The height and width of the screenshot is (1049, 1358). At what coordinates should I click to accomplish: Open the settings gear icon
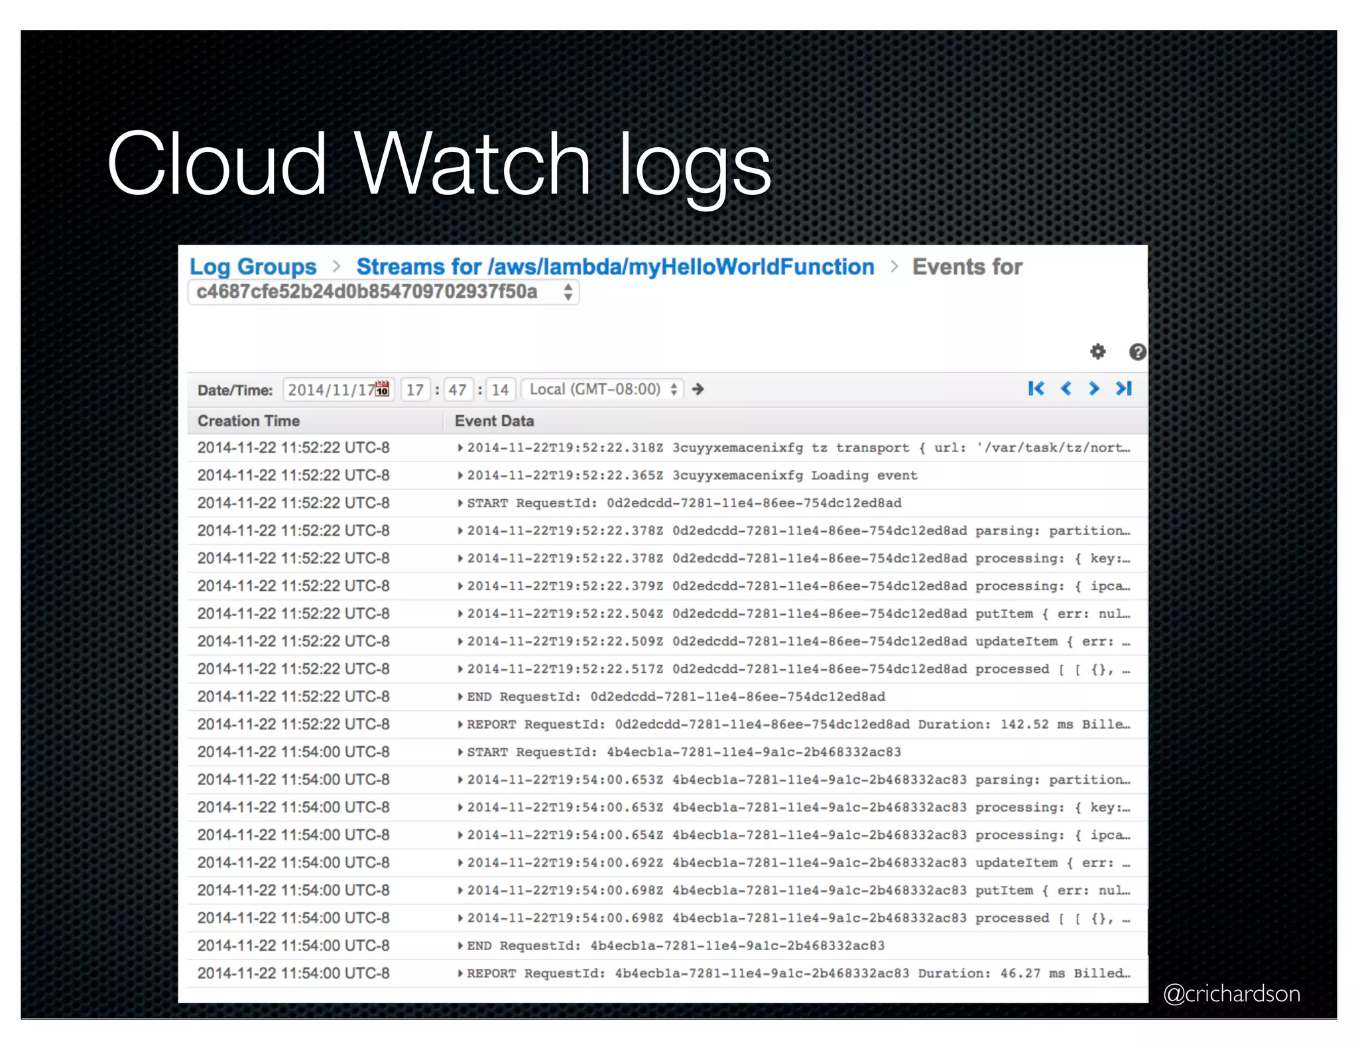click(1098, 351)
